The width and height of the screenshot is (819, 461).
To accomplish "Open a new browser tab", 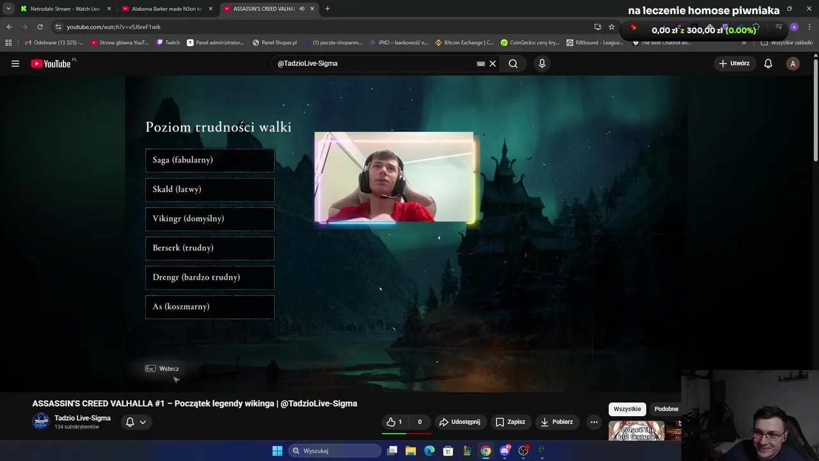I will tap(328, 9).
